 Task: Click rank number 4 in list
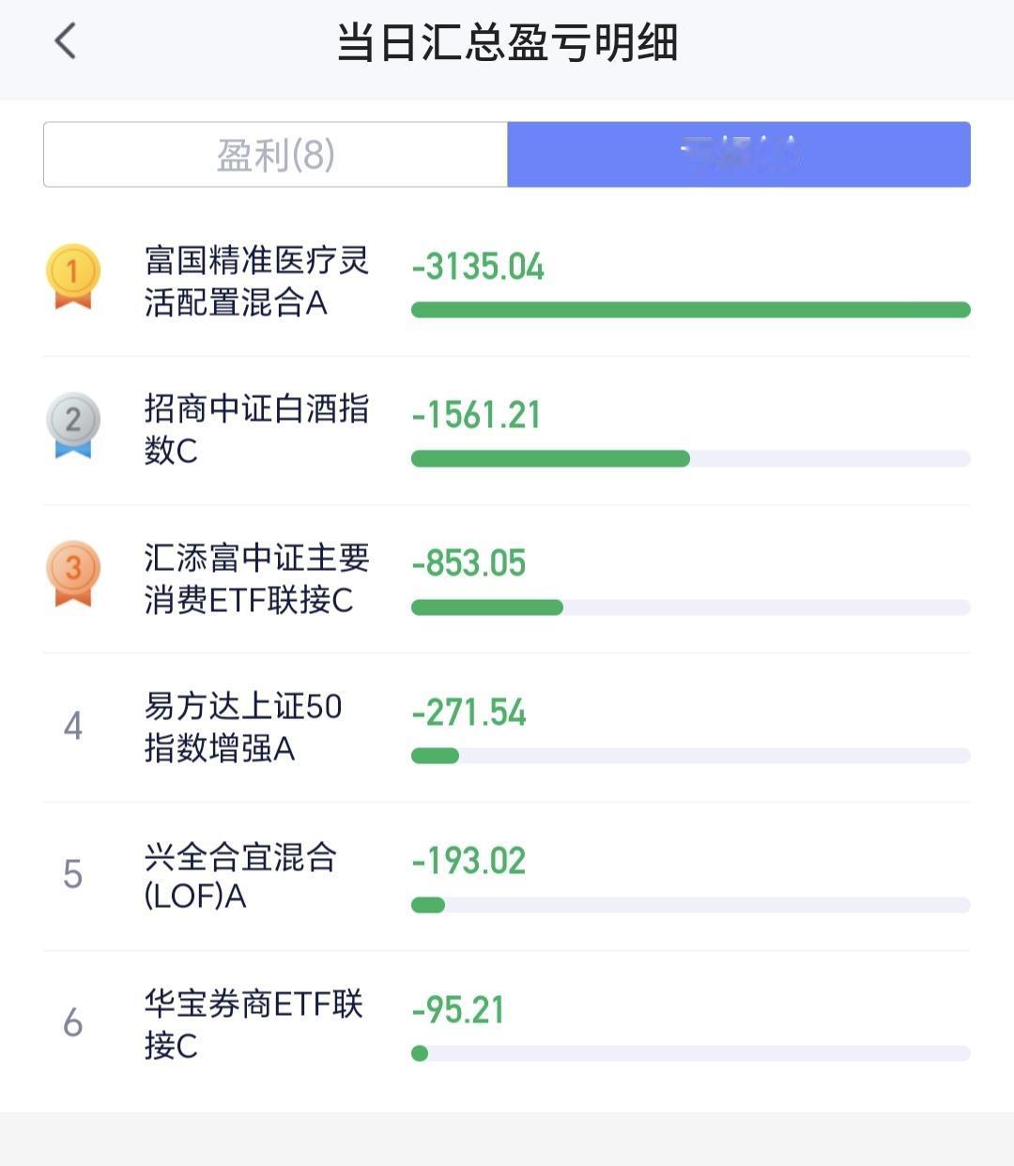coord(73,726)
